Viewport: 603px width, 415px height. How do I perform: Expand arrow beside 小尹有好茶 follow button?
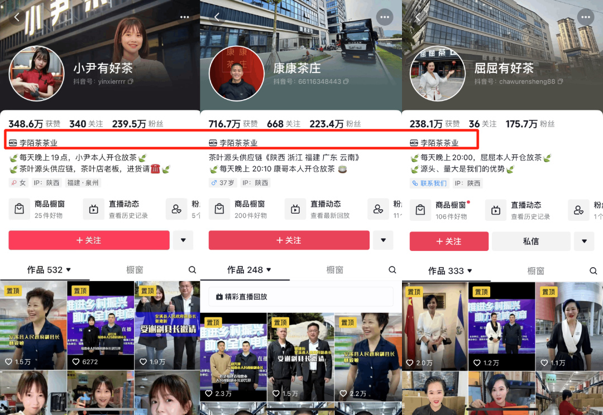click(x=183, y=240)
